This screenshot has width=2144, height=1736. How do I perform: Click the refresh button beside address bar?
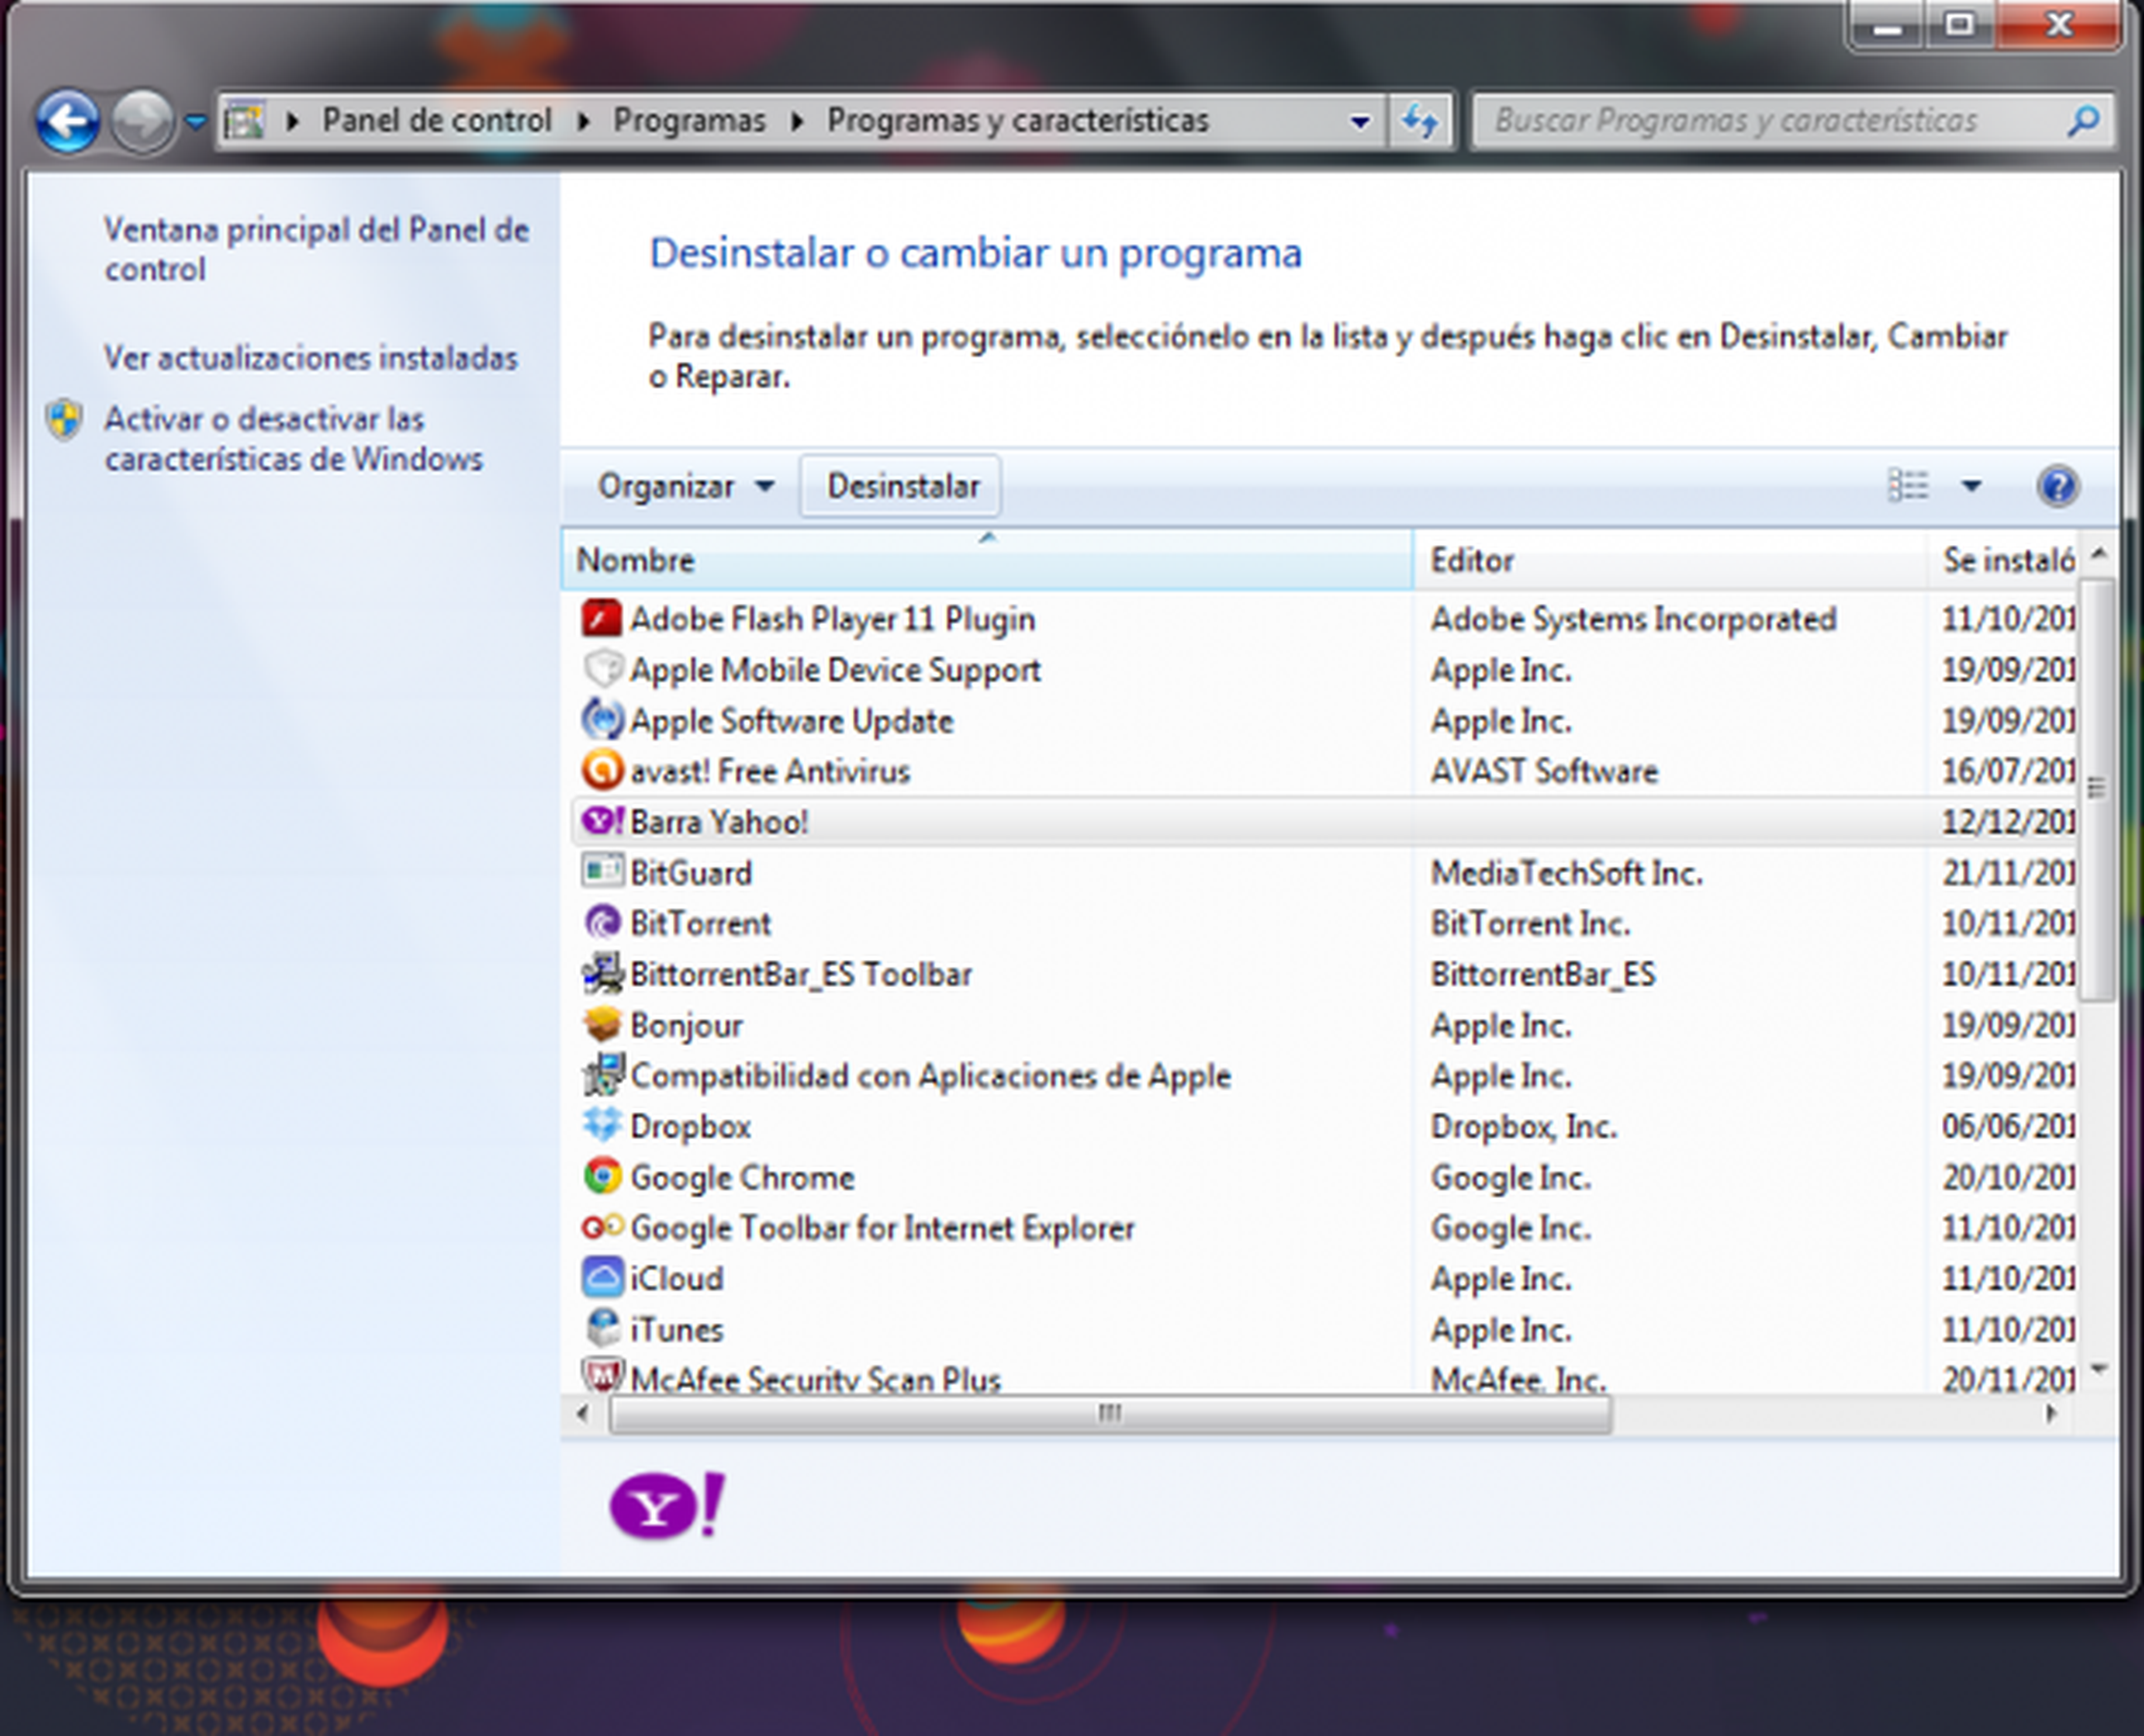1420,121
